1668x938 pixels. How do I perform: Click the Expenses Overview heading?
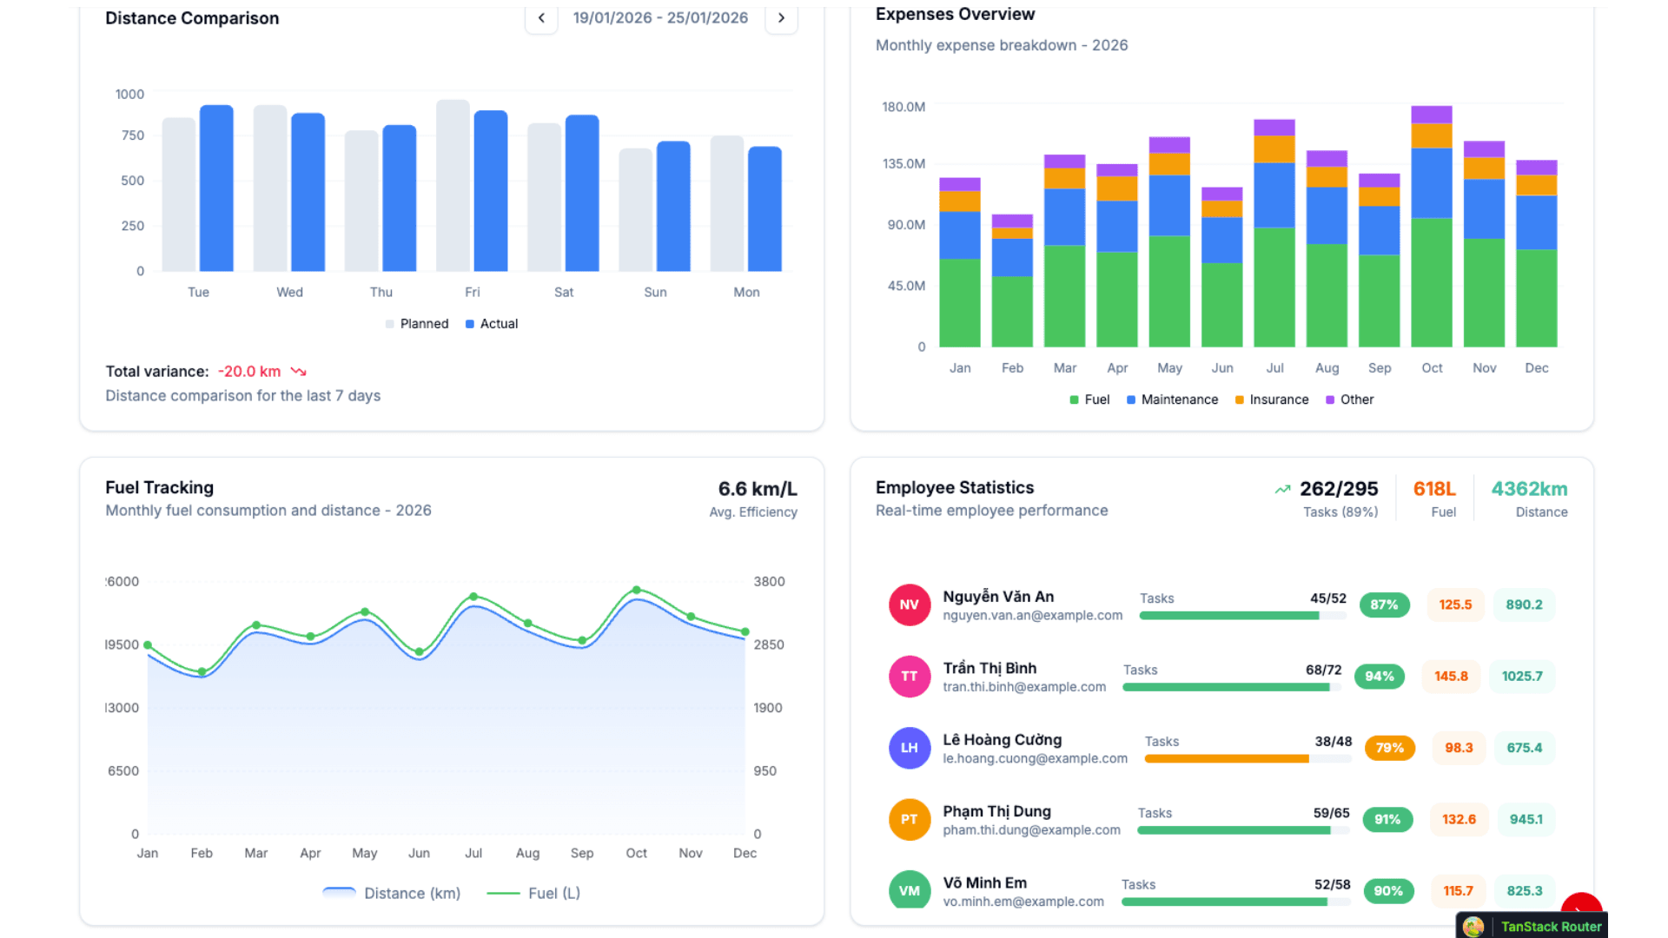[955, 14]
